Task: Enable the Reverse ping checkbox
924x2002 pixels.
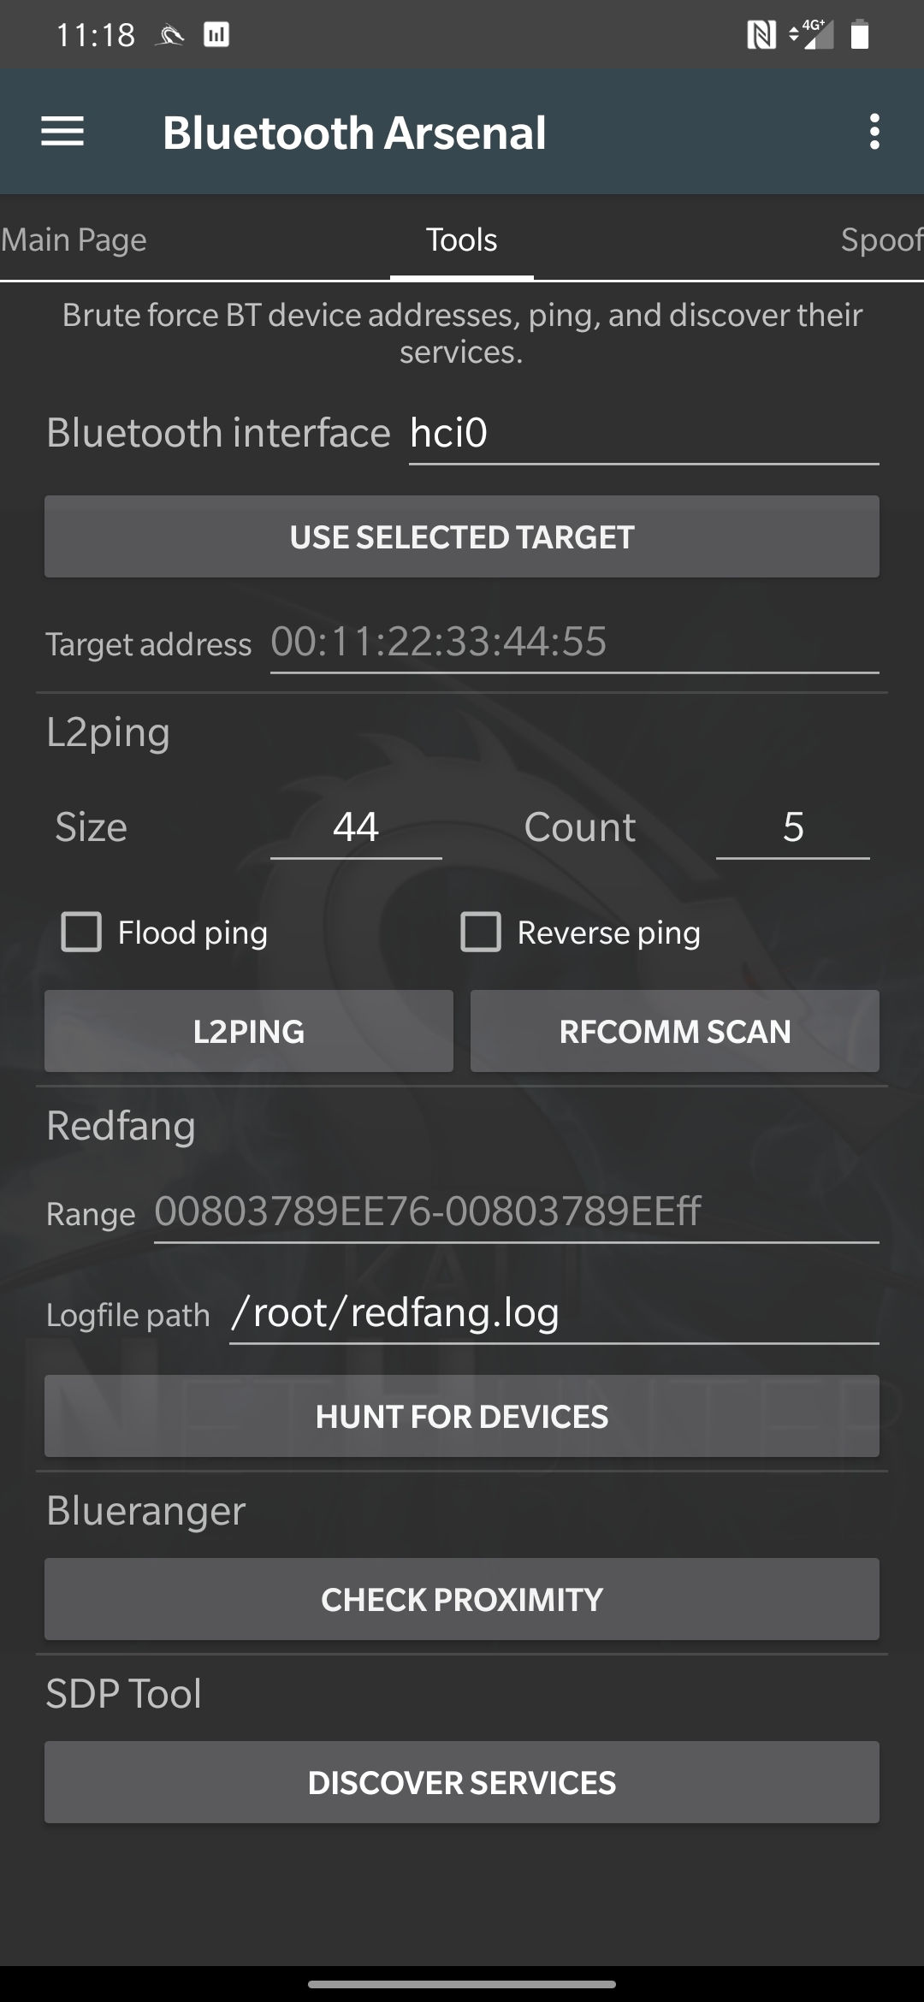Action: click(x=481, y=932)
